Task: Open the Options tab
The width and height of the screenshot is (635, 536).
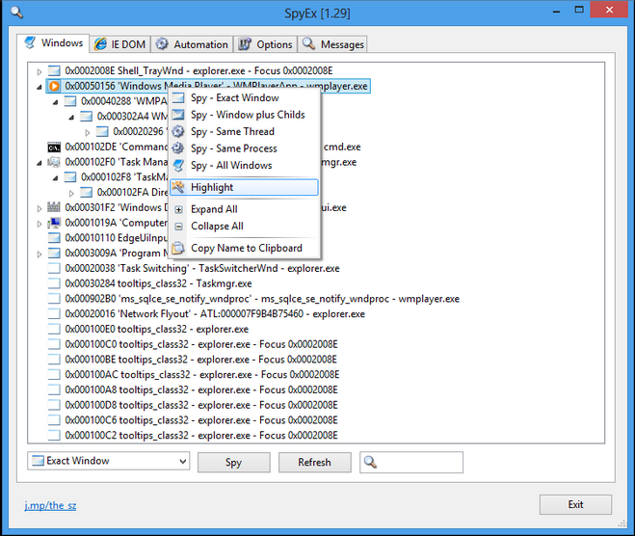Action: point(265,44)
